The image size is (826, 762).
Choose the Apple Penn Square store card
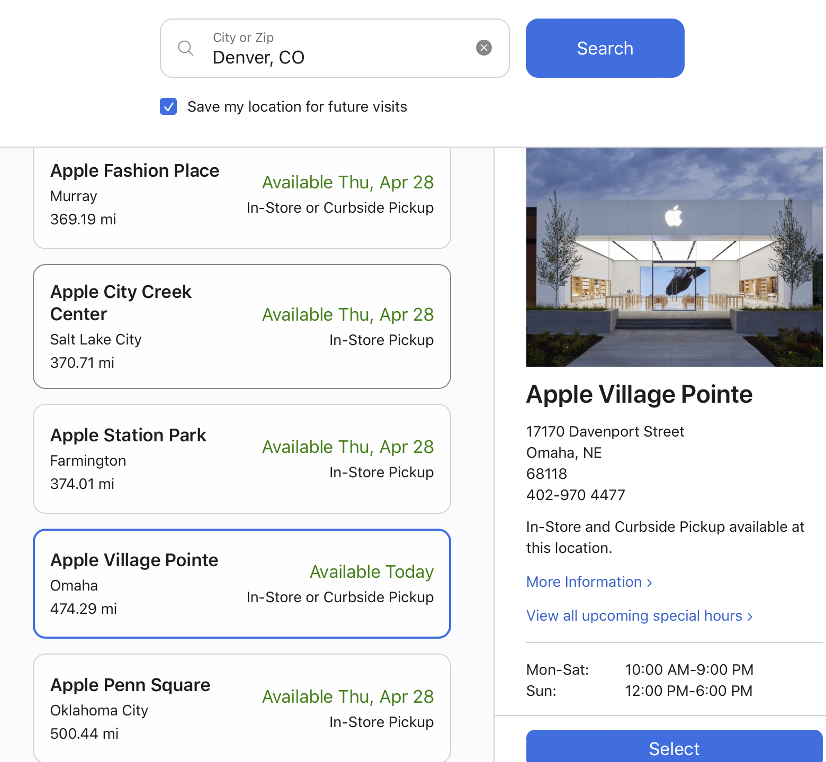pos(242,708)
